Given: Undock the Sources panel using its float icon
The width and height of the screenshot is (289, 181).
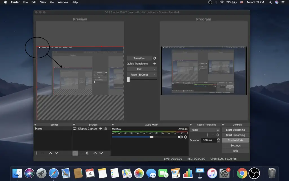Looking at the screenshot, I should tap(74, 125).
